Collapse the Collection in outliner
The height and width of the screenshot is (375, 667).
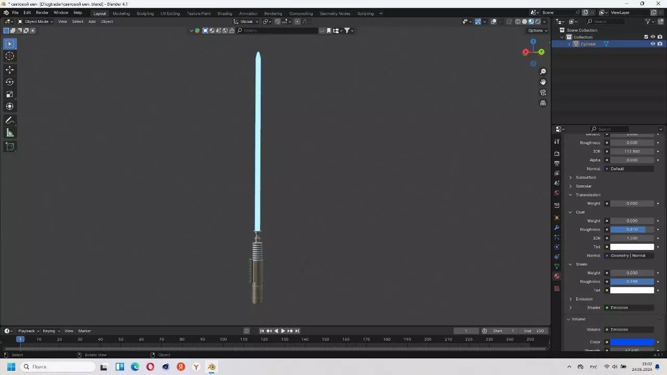(x=562, y=37)
